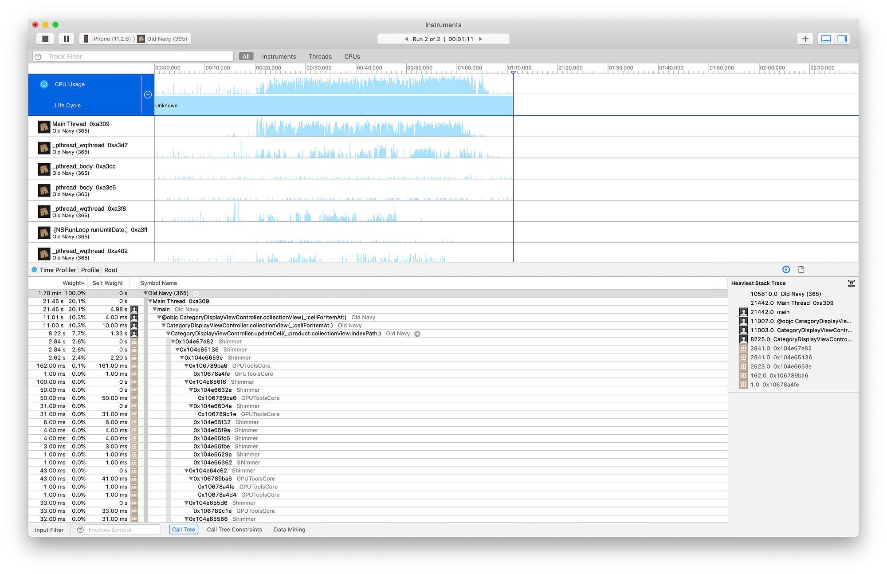Open the Old Navy (365) target selector
Image resolution: width=887 pixels, height=574 pixels.
pyautogui.click(x=162, y=39)
